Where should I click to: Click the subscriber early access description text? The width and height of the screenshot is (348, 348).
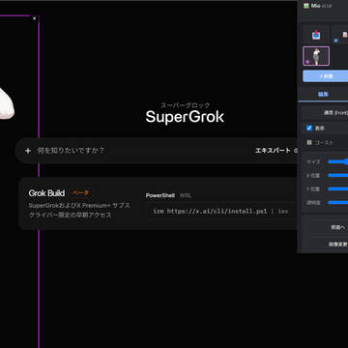coord(79,211)
